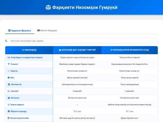Click the clock icon beside Мӯҳлати коркард
Image resolution: width=163 pixels, height=122 pixels.
click(x=9, y=111)
